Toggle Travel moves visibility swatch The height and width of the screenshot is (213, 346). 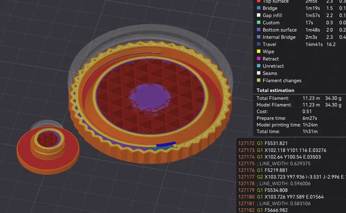click(x=259, y=44)
